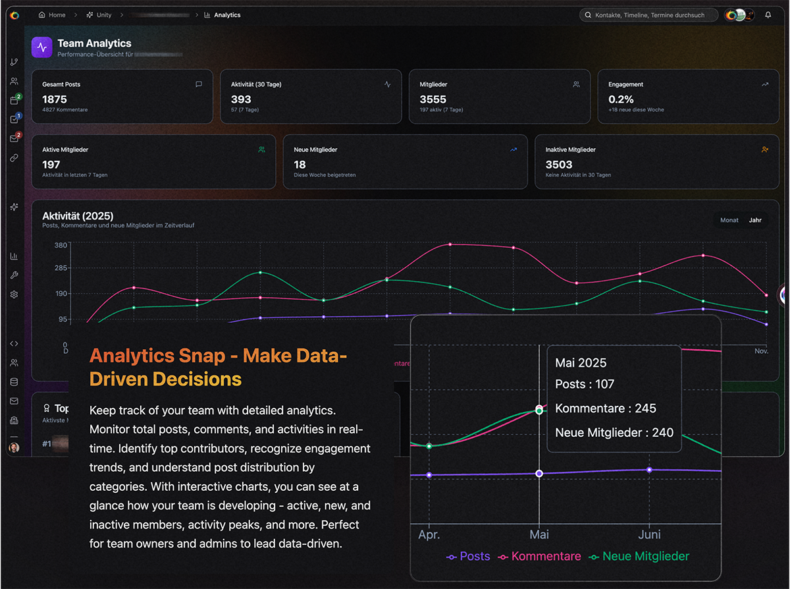Image resolution: width=790 pixels, height=589 pixels.
Task: Click the code brackets icon in the sidebar
Action: (x=14, y=343)
